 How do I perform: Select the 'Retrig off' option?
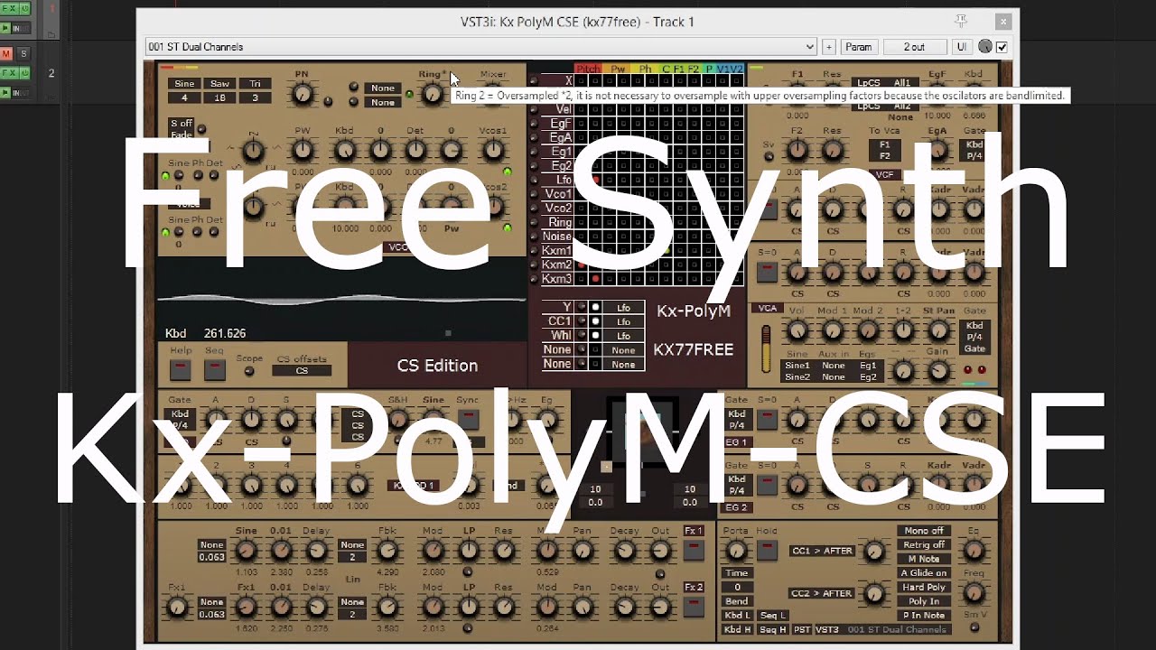tap(923, 545)
